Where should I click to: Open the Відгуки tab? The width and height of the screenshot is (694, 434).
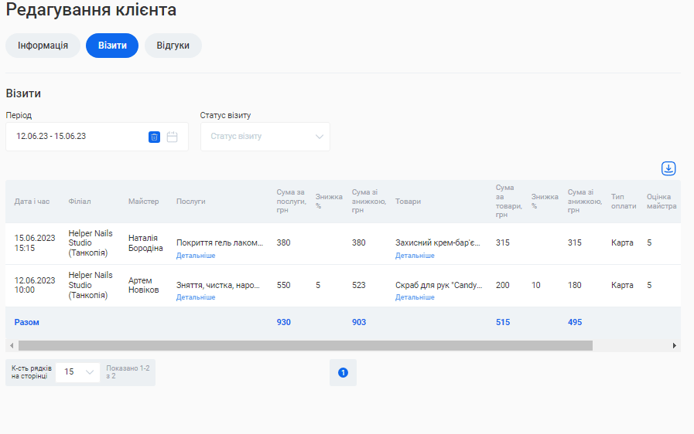coord(173,46)
